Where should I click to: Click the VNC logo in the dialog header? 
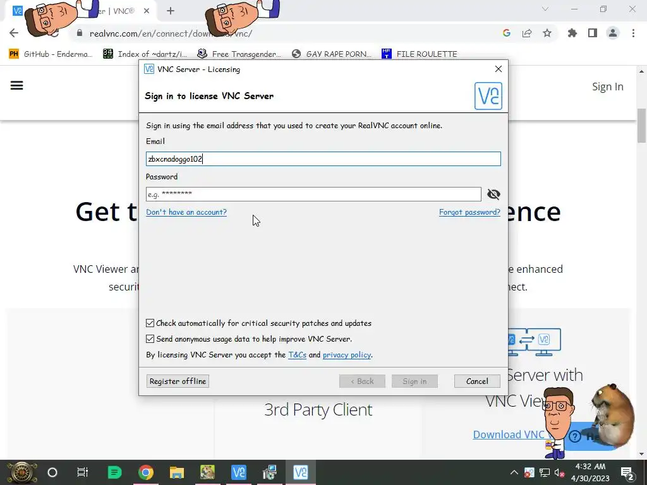point(488,96)
